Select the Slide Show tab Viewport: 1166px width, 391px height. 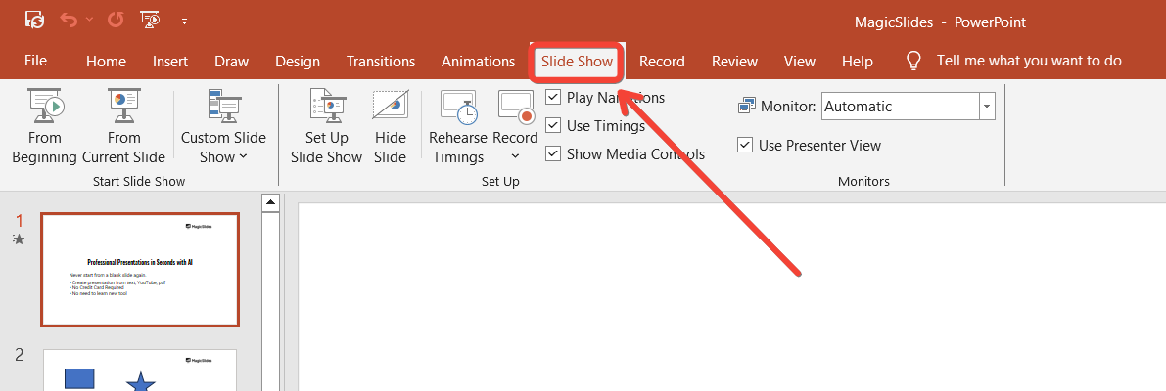click(577, 62)
